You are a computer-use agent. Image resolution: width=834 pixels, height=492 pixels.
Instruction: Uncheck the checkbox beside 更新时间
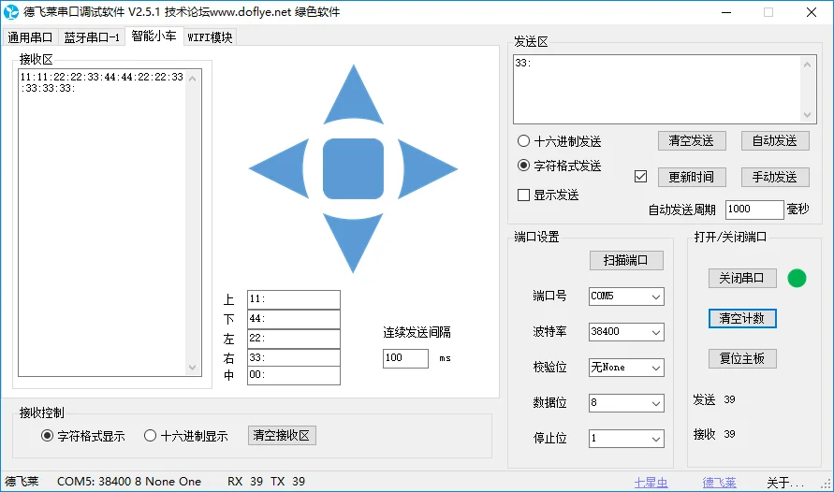coord(640,177)
